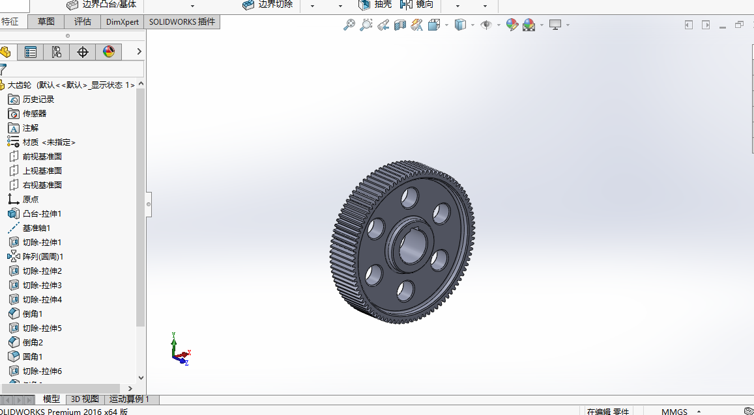Switch to the 3D 视图 bottom tab
Screen dimensions: 754x415
(x=85, y=399)
